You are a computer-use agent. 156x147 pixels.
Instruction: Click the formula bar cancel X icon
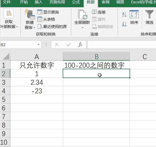pyautogui.click(x=57, y=45)
